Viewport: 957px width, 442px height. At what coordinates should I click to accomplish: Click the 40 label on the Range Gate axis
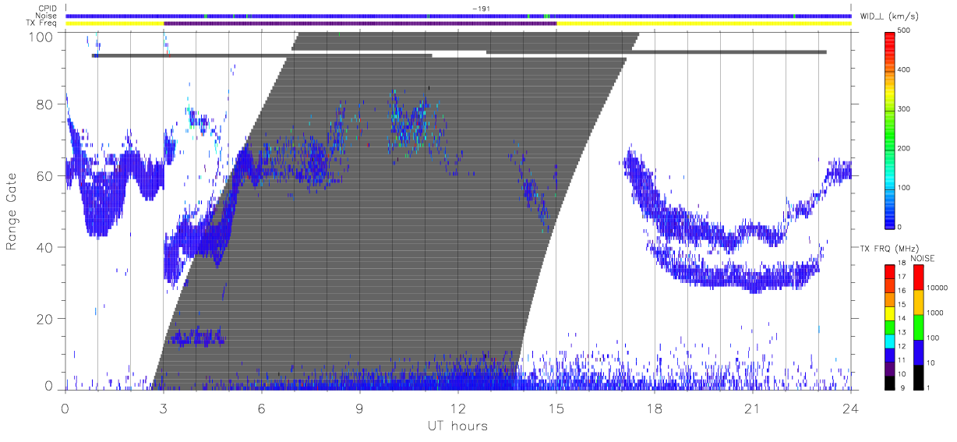44,248
